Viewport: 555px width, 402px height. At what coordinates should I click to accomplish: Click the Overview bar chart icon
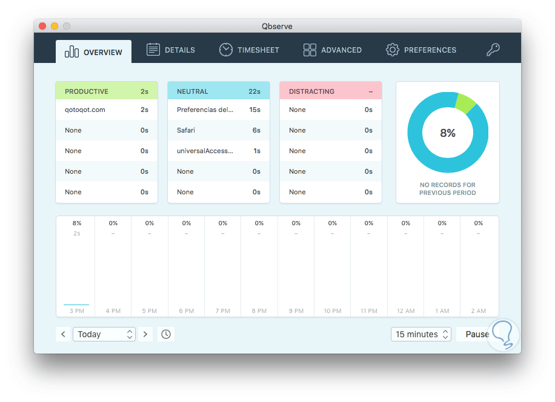pos(71,51)
